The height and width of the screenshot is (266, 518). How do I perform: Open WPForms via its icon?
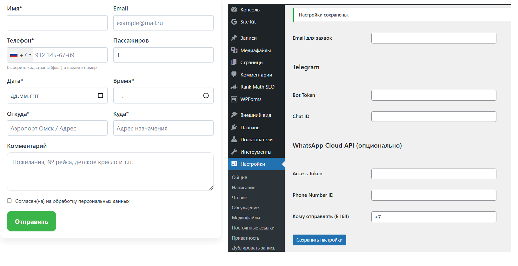click(234, 99)
